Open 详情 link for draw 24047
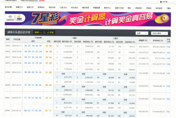 tap(168, 99)
